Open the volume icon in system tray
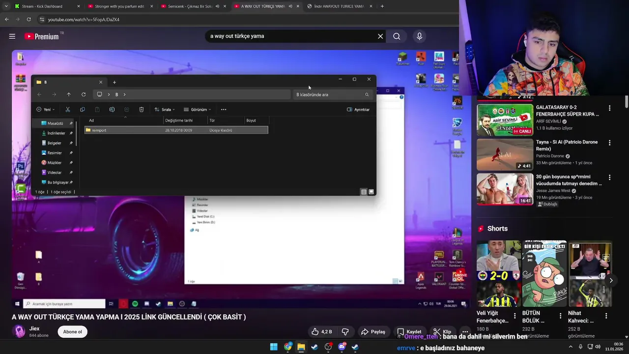Screen dimensions: 629x354 click(598, 347)
